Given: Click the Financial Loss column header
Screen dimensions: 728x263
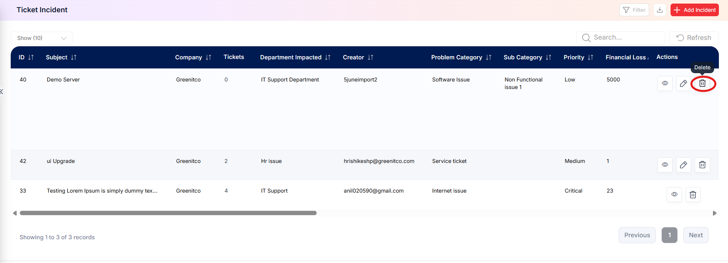Looking at the screenshot, I should coord(627,57).
